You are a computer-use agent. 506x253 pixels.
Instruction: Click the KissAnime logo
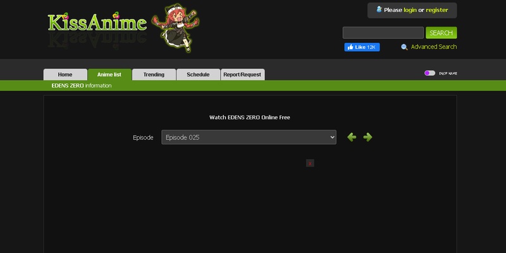point(97,23)
